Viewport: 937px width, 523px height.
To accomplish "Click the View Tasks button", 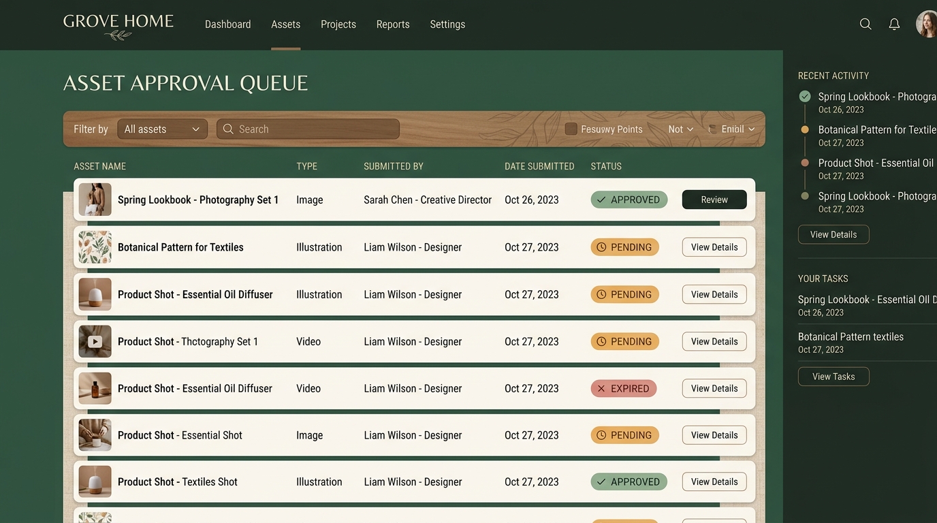I will (x=833, y=377).
